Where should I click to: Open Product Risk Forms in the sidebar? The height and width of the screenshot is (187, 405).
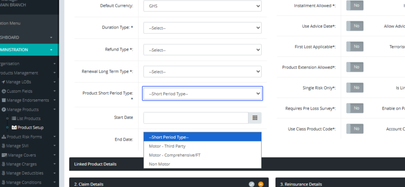pos(24,137)
